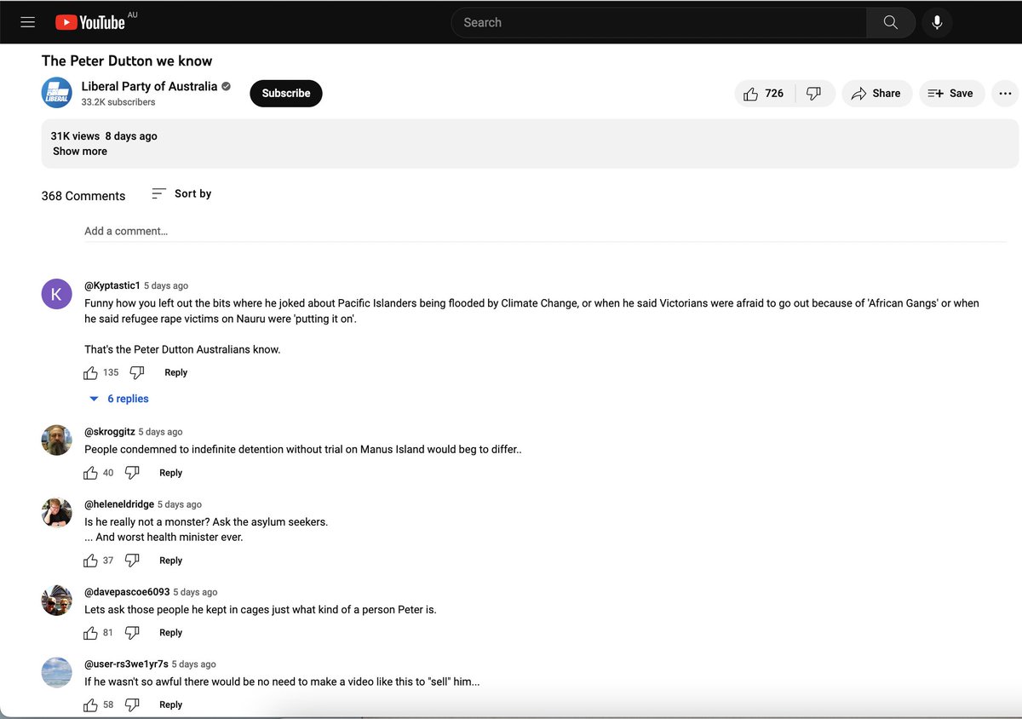Click '5 days ago' timestamp on @Kyptastic1 comment
Viewport: 1022px width, 719px height.
coord(166,286)
